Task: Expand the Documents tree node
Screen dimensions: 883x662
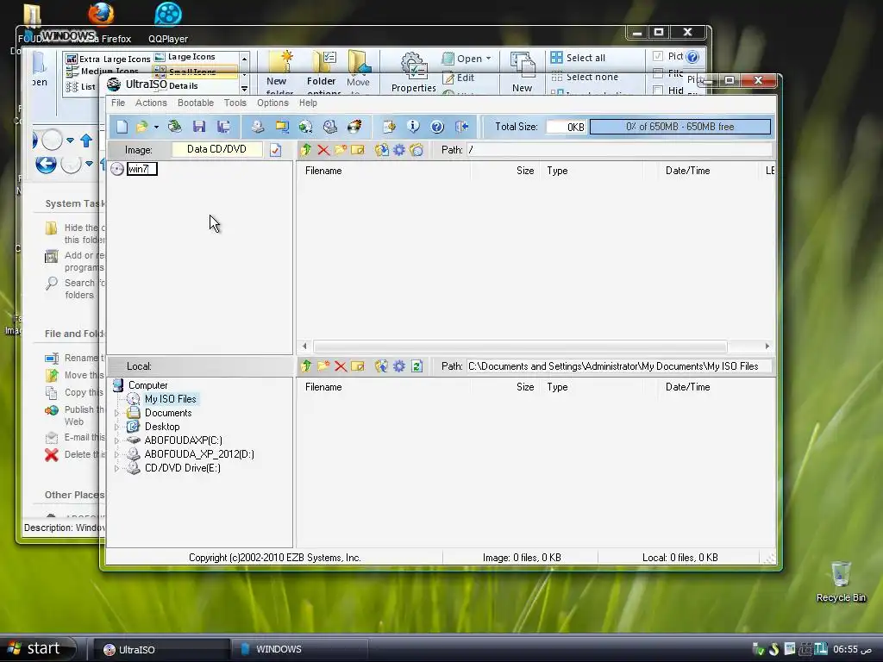Action: [x=117, y=413]
